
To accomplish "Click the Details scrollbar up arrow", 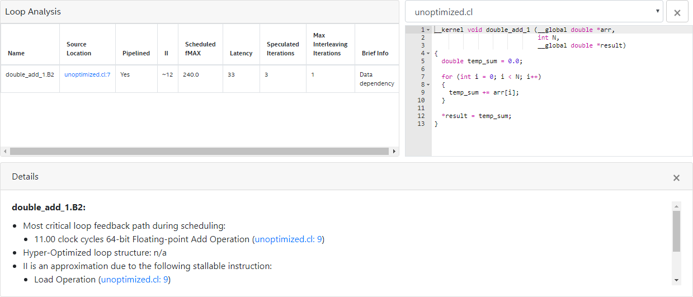I will pos(677,206).
